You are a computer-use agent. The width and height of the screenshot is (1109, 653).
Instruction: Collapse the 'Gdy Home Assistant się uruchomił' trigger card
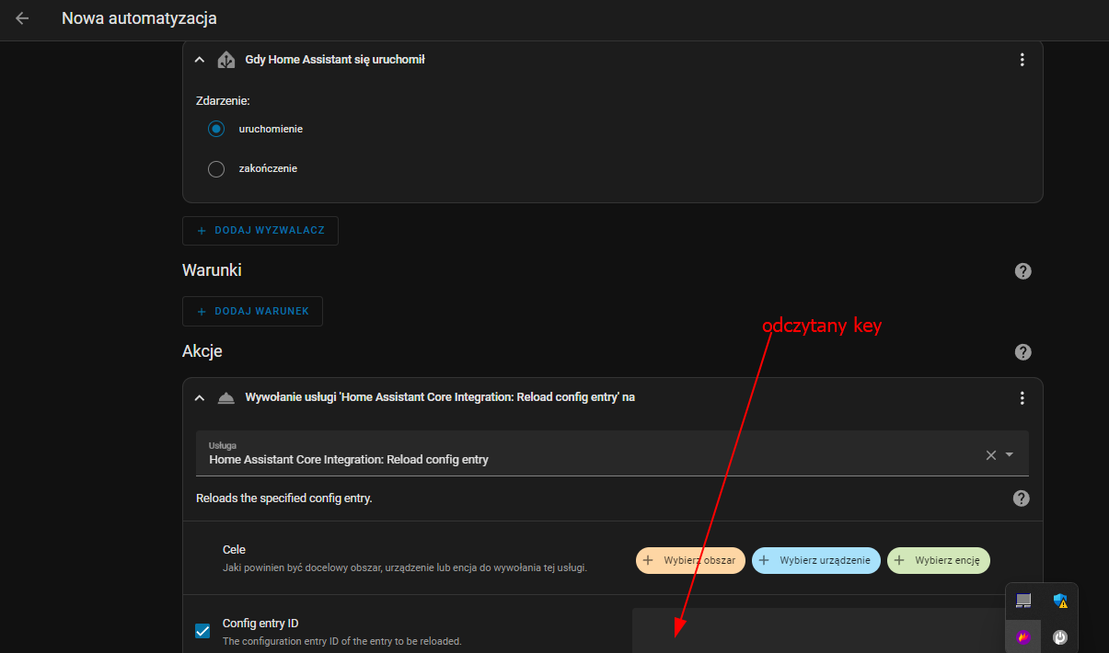click(199, 60)
